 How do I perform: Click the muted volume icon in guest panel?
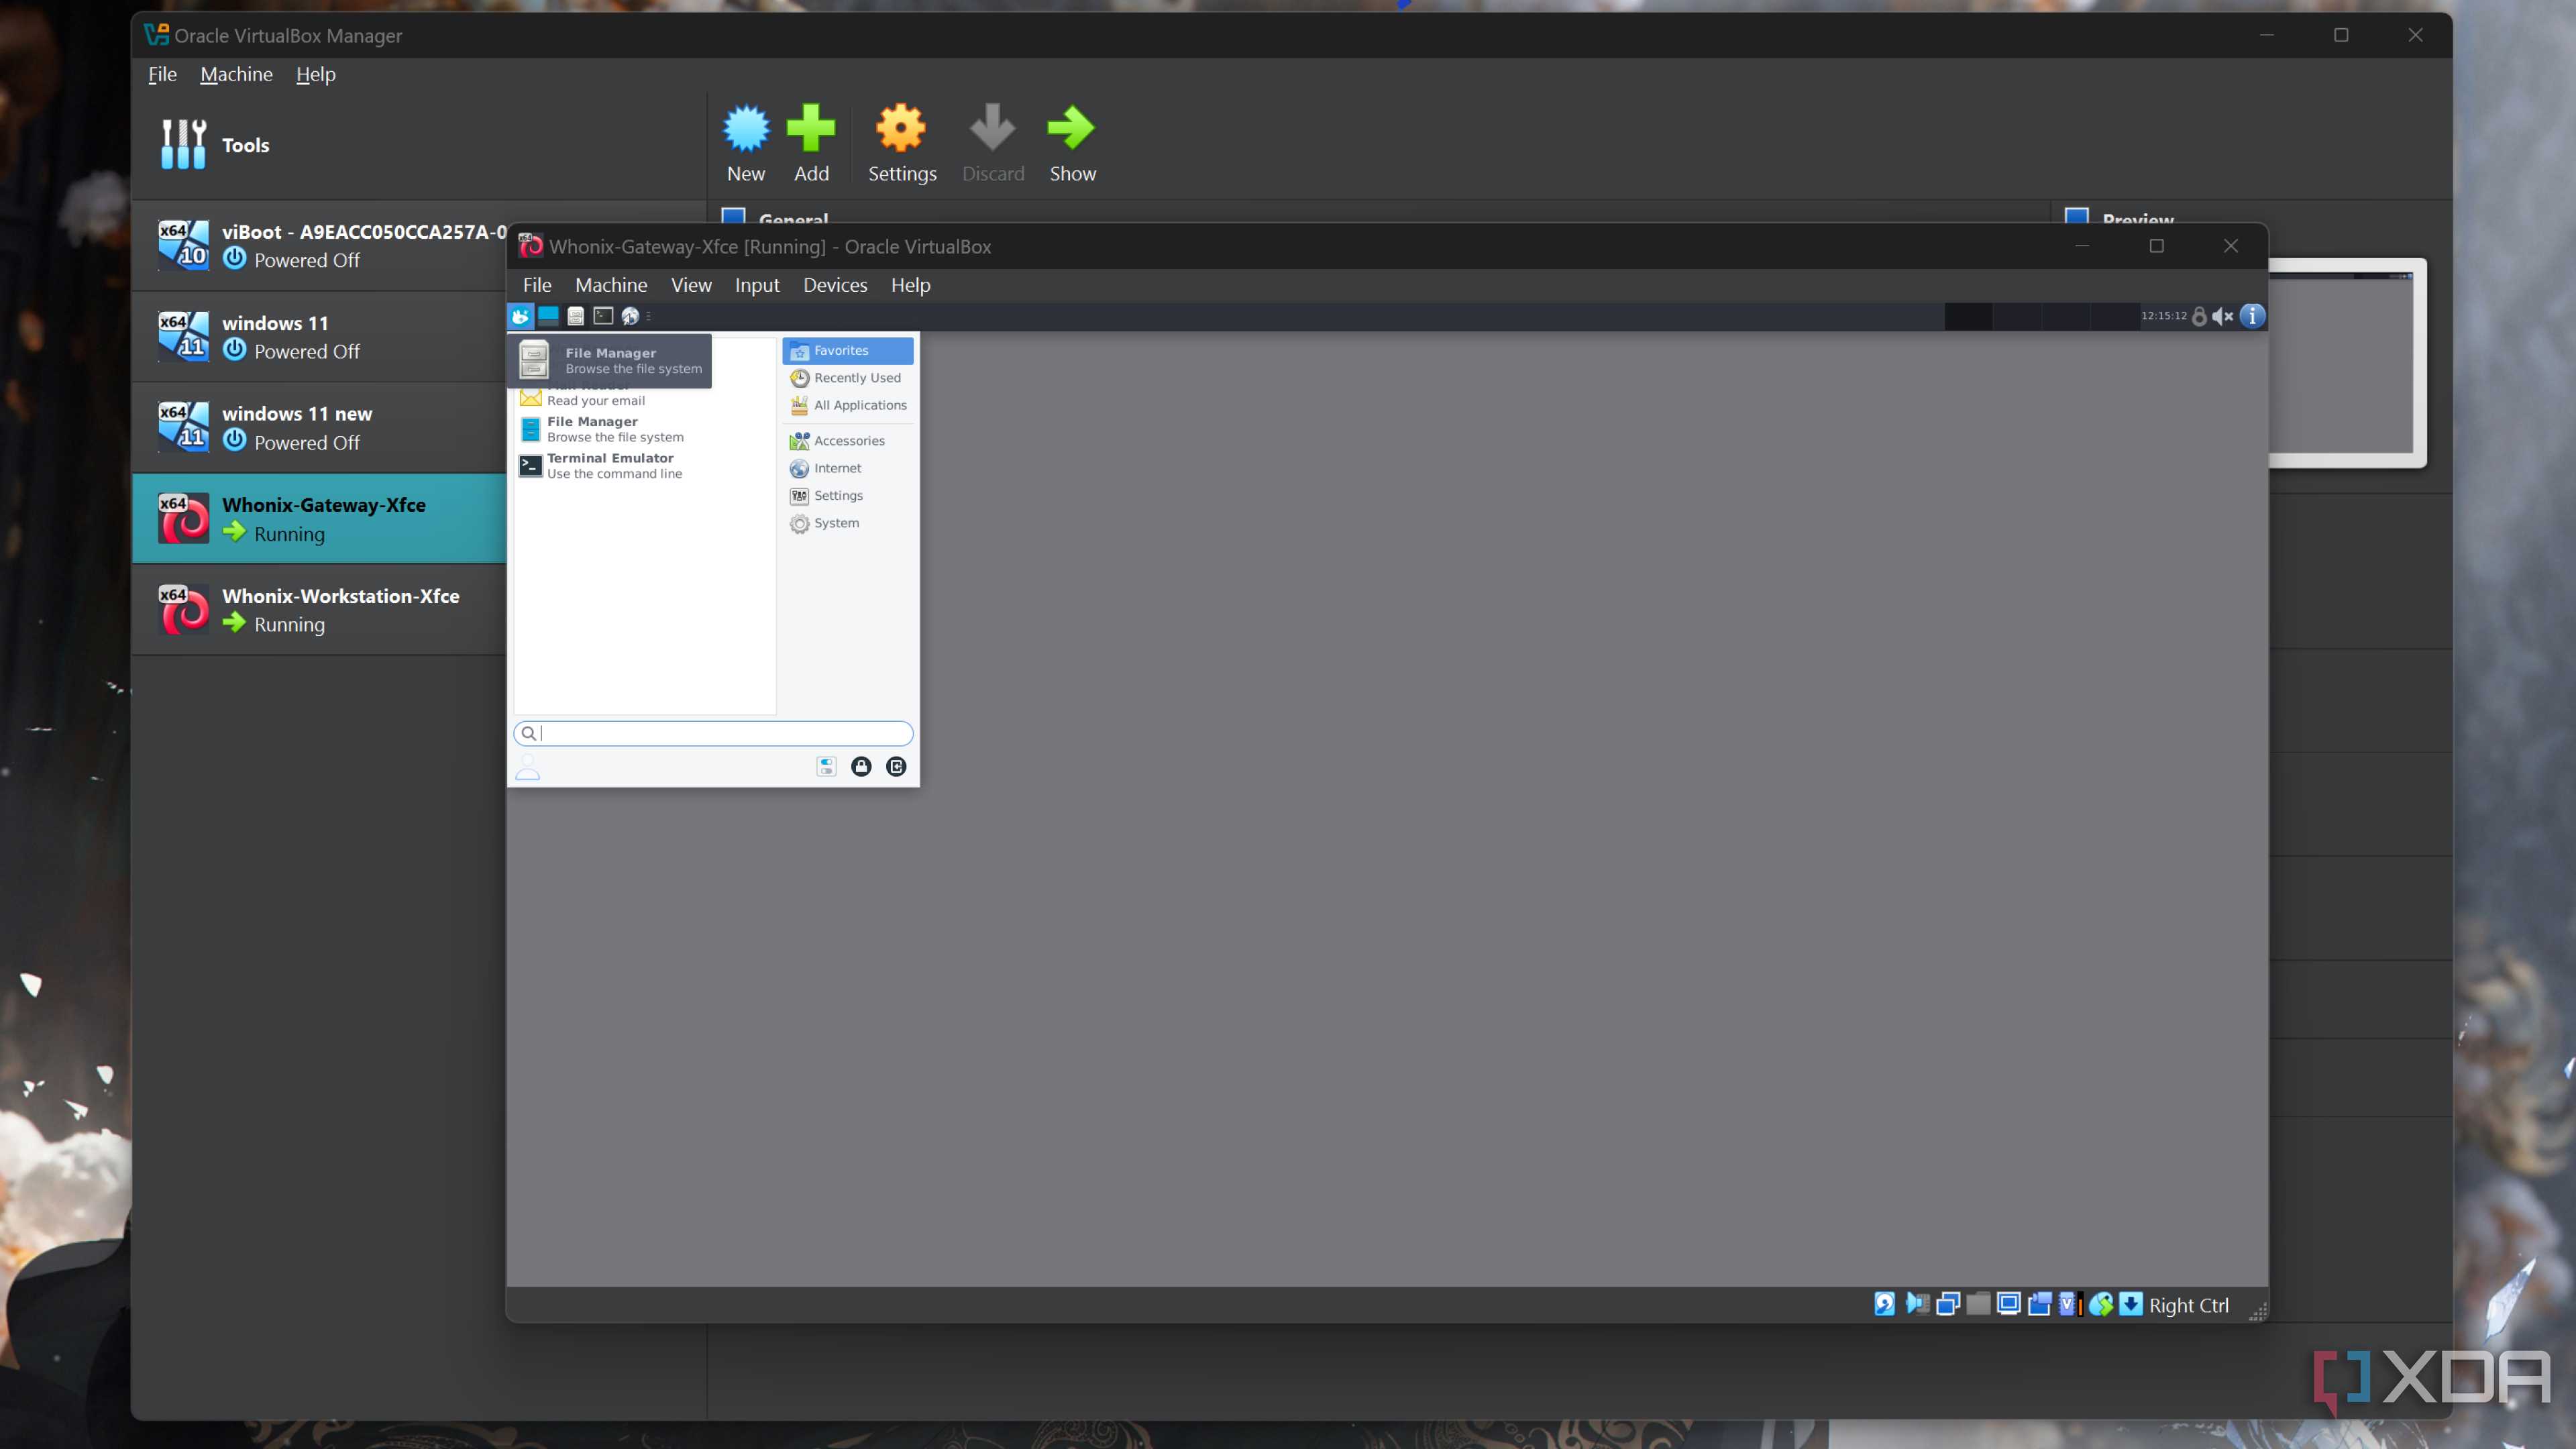tap(2222, 316)
